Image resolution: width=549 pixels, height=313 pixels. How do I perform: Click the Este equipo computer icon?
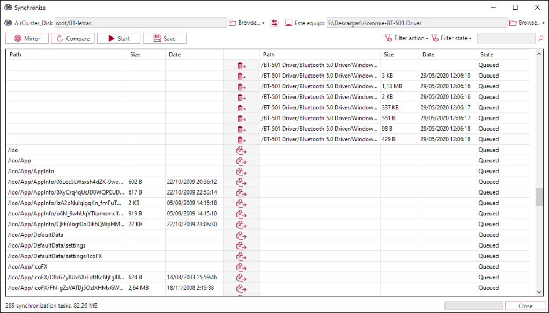288,23
